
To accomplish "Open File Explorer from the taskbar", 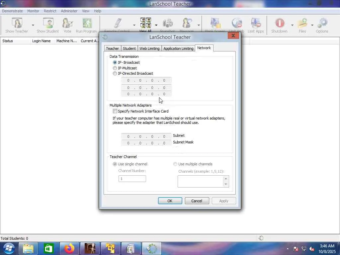I will click(x=28, y=248).
